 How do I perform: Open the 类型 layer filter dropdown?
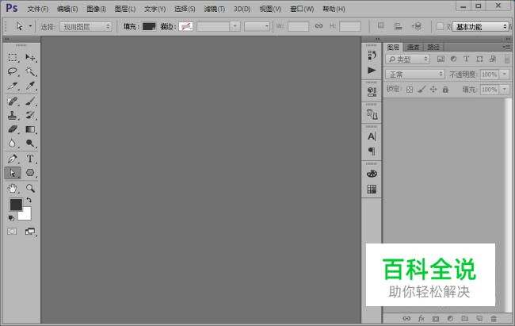coord(407,59)
